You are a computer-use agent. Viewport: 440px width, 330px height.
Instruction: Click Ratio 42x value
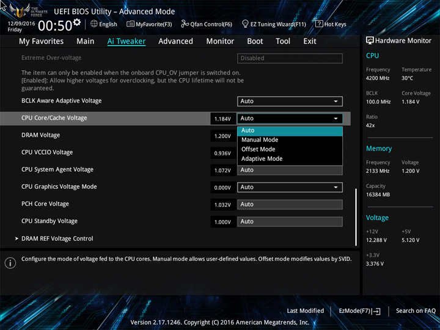coord(370,125)
